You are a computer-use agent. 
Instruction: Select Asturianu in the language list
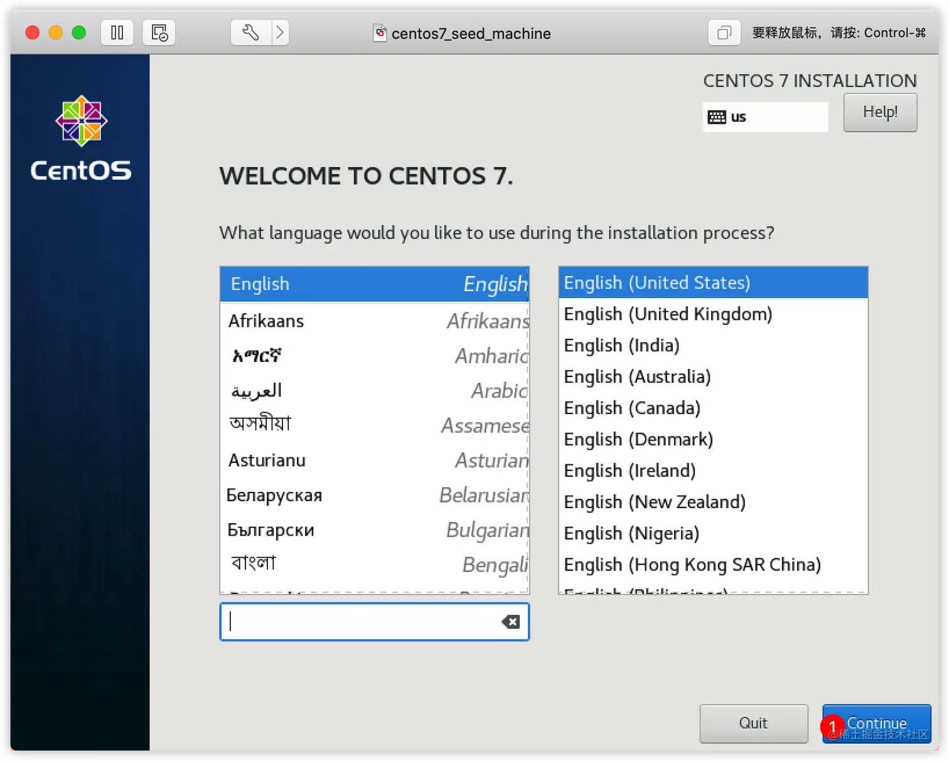375,460
